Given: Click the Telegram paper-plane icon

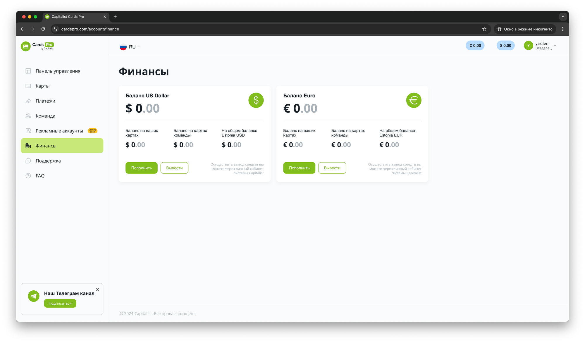Looking at the screenshot, I should click(x=34, y=296).
